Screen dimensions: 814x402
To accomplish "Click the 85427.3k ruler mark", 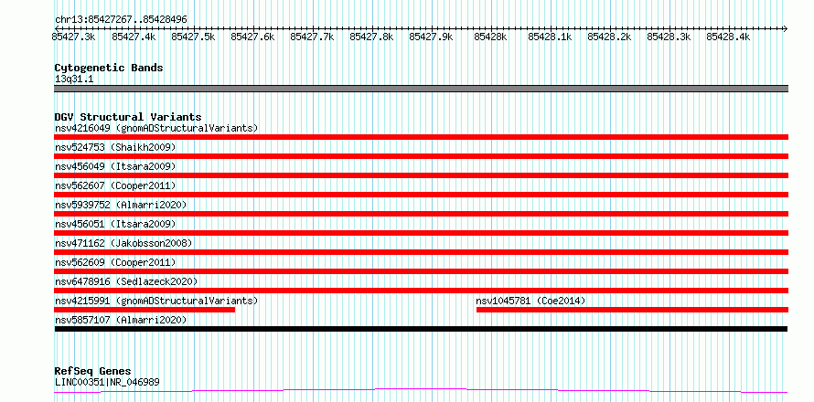I will [x=73, y=37].
